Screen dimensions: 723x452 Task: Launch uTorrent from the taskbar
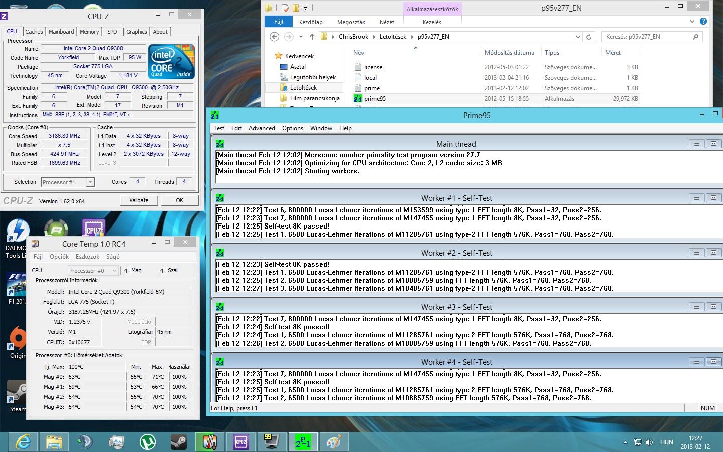147,442
